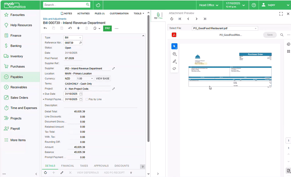Go back using the left arrow icon
This screenshot has width=291, height=177.
[45, 28]
